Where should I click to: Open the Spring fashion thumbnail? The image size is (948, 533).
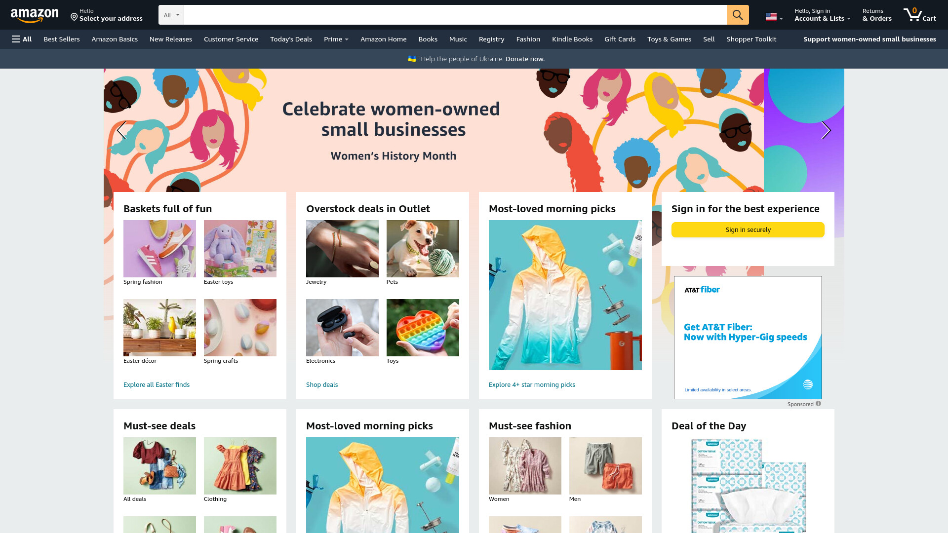[x=159, y=249]
